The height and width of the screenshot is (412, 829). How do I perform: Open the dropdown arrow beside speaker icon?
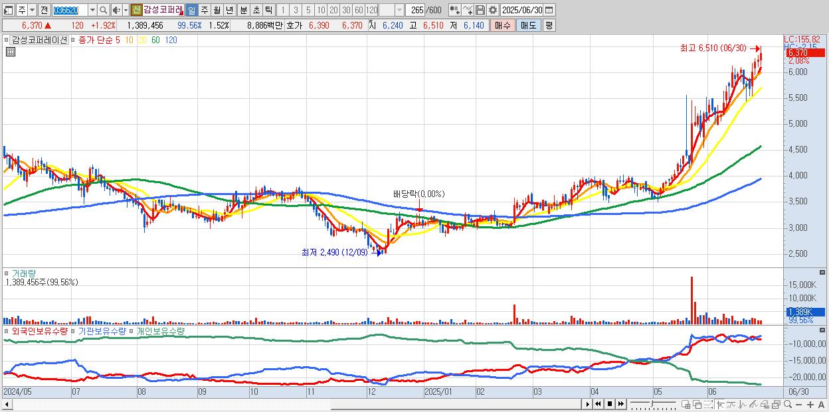tap(126, 10)
